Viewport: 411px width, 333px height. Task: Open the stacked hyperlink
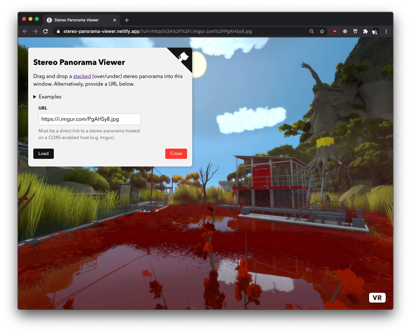(x=82, y=76)
